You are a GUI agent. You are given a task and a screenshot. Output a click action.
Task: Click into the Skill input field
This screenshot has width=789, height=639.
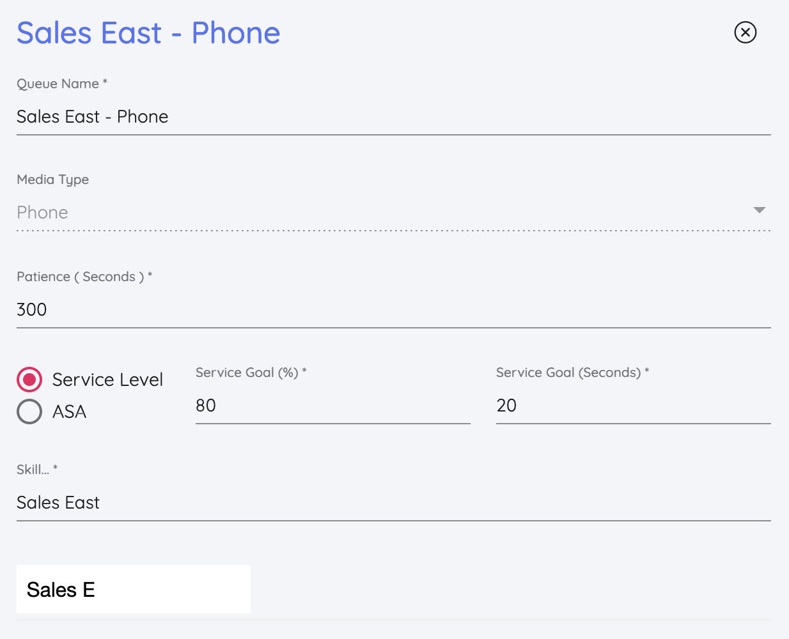coord(256,503)
